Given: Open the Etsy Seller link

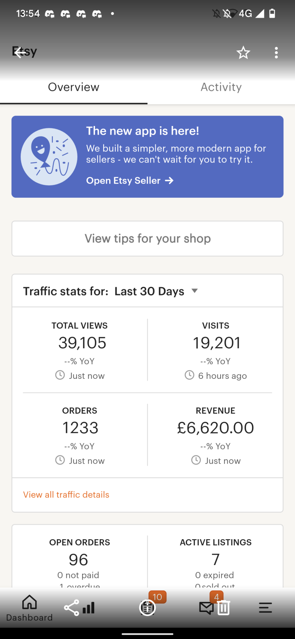Looking at the screenshot, I should (x=129, y=181).
